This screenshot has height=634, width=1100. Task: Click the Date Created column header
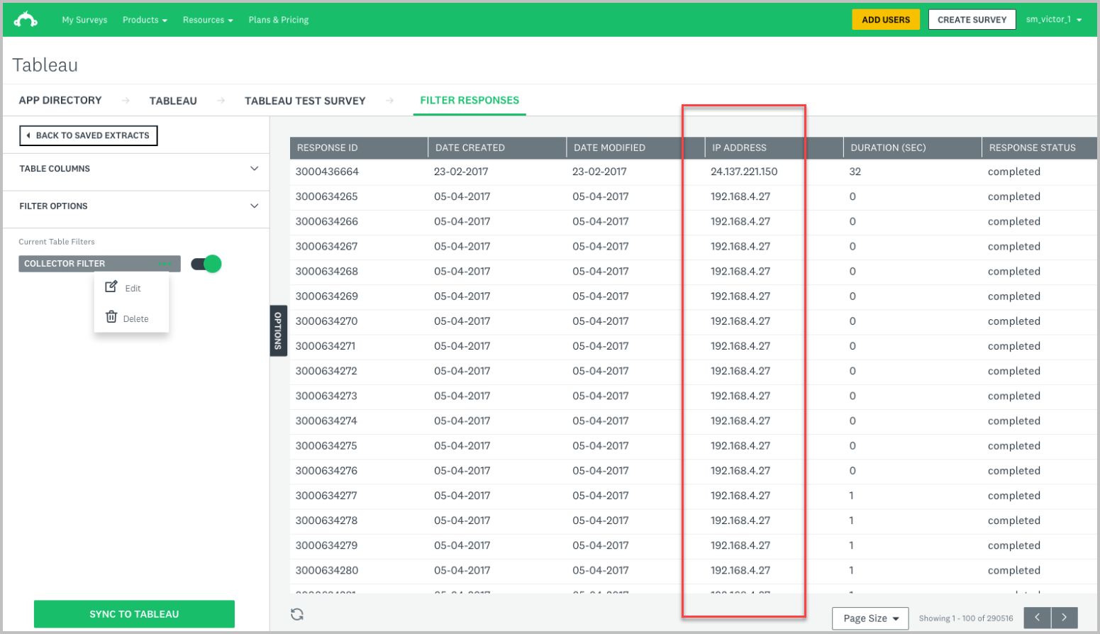click(x=497, y=148)
